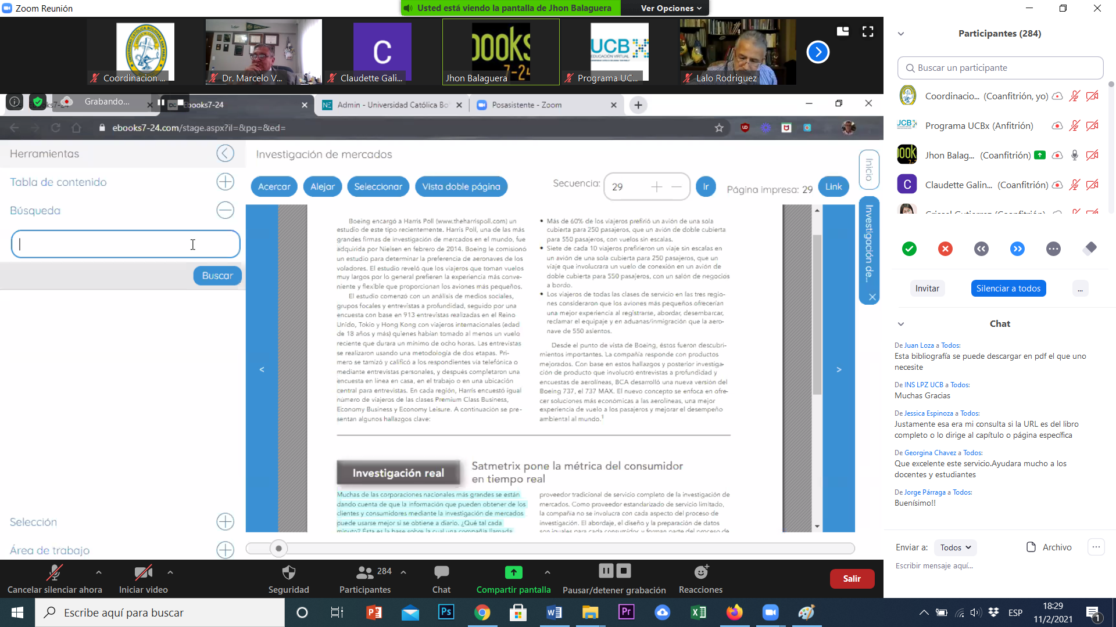The height and width of the screenshot is (627, 1116).
Task: Click the 'go faster' double-arrow icon
Action: pyautogui.click(x=1017, y=249)
